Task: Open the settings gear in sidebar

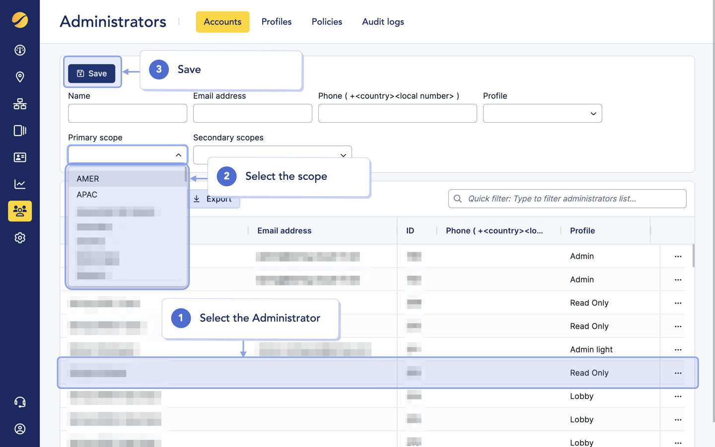Action: tap(20, 238)
